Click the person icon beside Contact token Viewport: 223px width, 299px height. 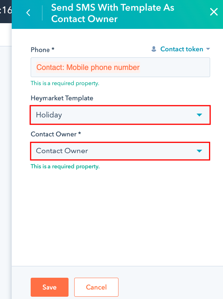(154, 49)
